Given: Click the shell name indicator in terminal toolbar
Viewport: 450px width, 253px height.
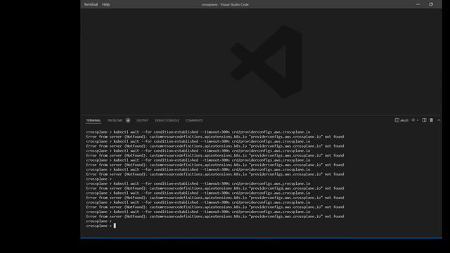Looking at the screenshot, I should pos(401,120).
